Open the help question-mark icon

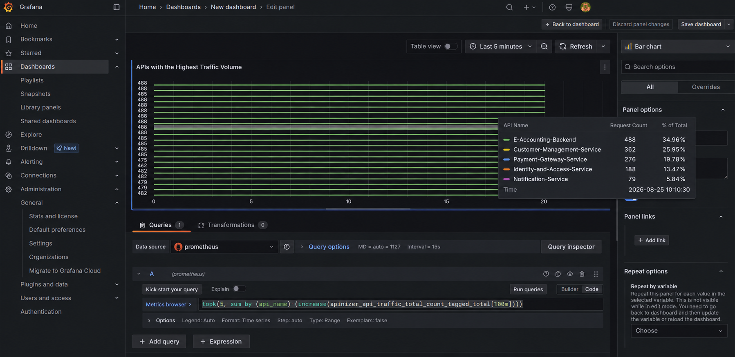point(552,7)
